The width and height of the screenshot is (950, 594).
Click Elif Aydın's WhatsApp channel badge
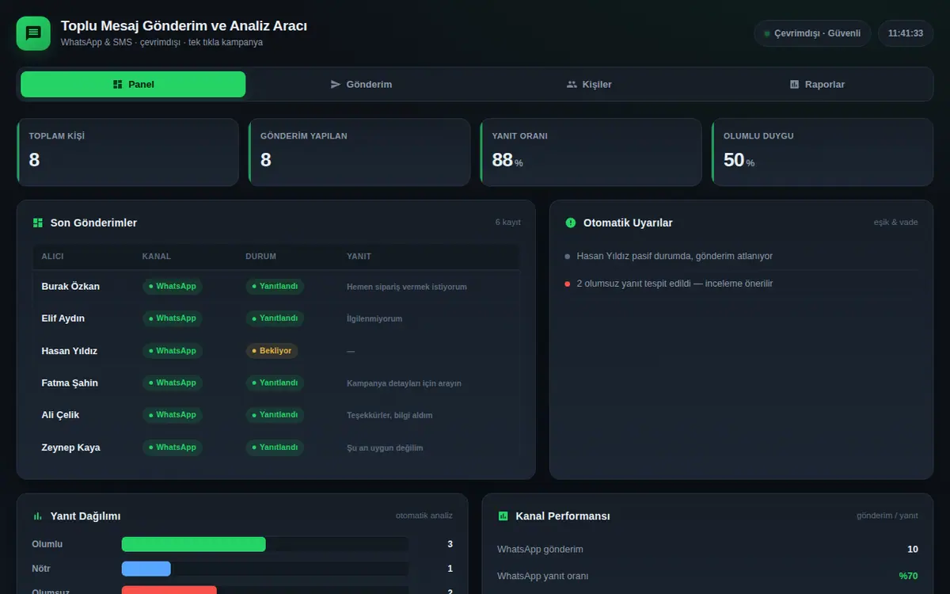point(173,318)
